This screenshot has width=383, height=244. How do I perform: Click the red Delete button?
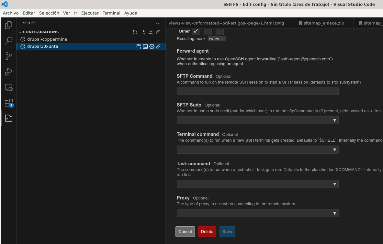[207, 231]
